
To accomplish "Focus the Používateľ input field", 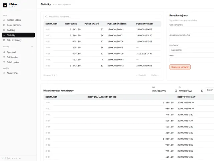I will 192,50.
